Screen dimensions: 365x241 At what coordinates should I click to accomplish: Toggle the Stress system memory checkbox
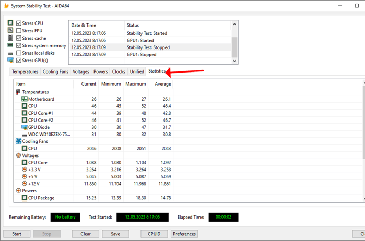pos(19,45)
